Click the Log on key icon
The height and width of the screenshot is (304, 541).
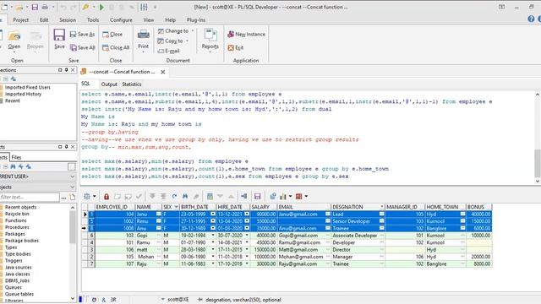click(85, 7)
